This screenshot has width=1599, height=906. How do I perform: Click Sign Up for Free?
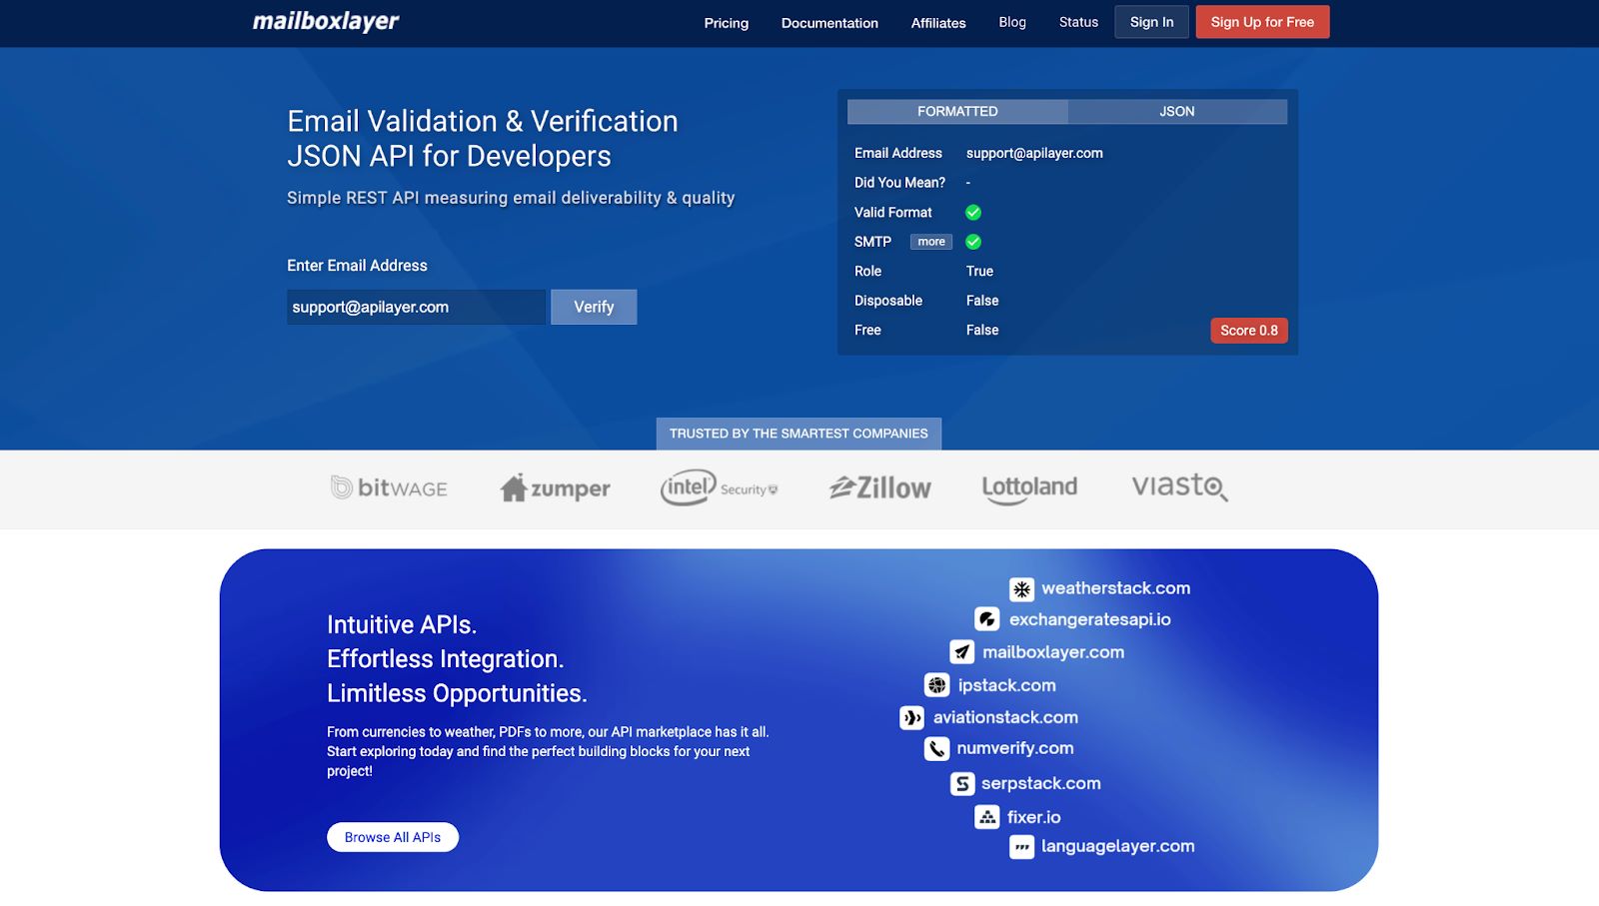[x=1262, y=22]
